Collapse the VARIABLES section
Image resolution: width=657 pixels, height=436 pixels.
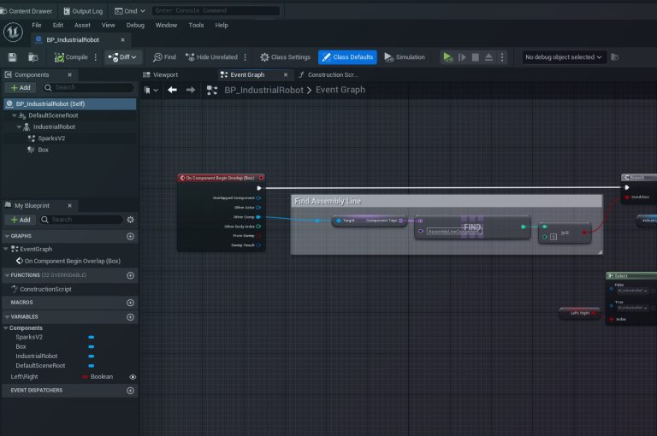[7, 317]
